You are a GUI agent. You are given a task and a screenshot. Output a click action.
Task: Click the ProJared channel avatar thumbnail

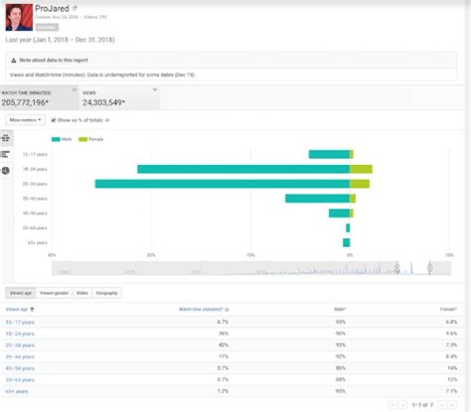pyautogui.click(x=19, y=17)
